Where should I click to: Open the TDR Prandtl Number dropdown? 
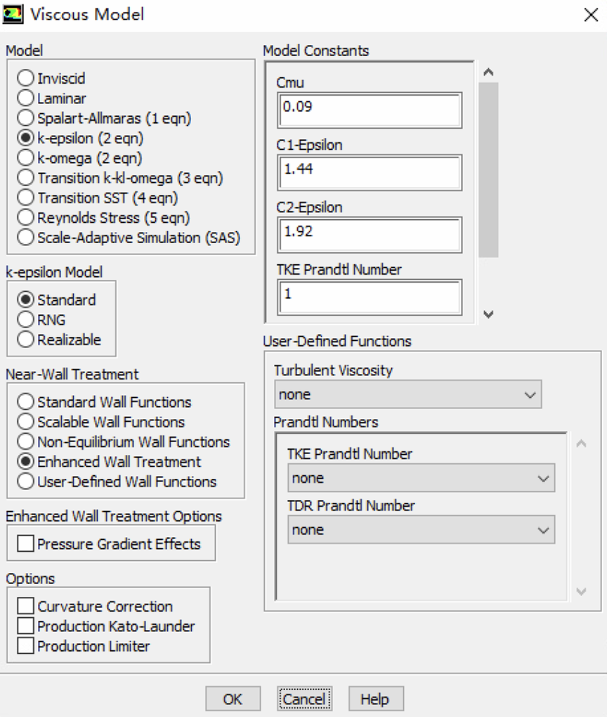[421, 530]
